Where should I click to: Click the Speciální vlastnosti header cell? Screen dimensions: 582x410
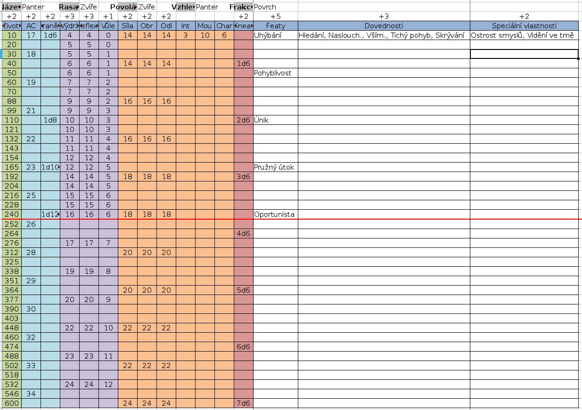(x=524, y=25)
